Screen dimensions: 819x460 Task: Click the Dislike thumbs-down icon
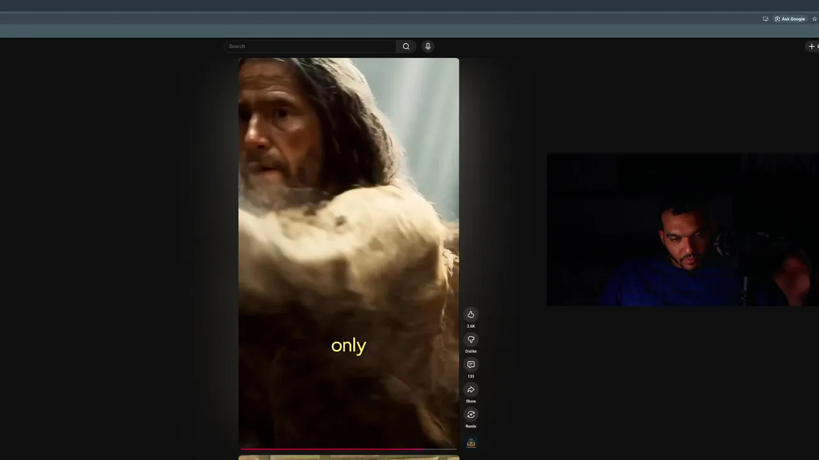pyautogui.click(x=471, y=339)
